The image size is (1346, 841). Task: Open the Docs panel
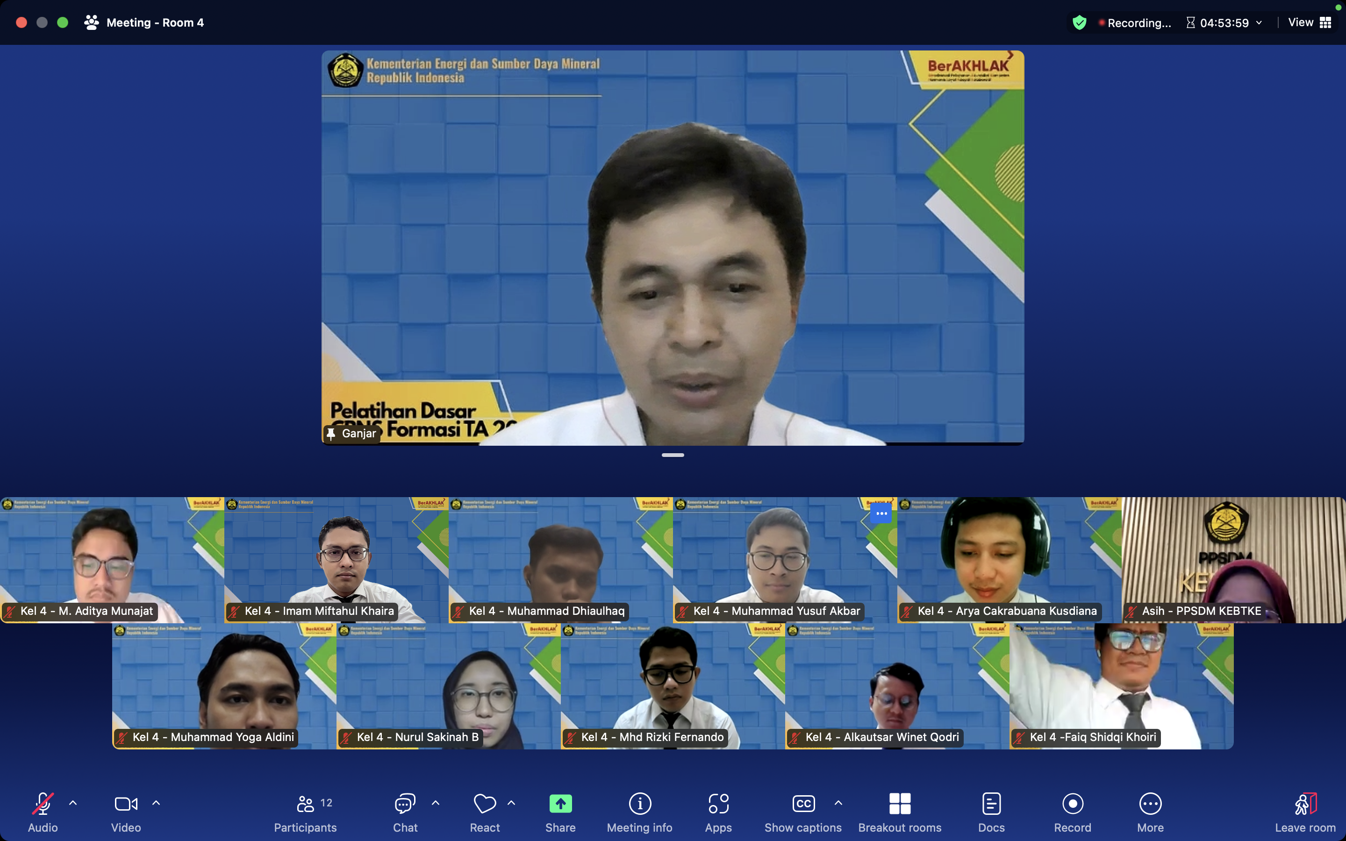click(x=991, y=812)
